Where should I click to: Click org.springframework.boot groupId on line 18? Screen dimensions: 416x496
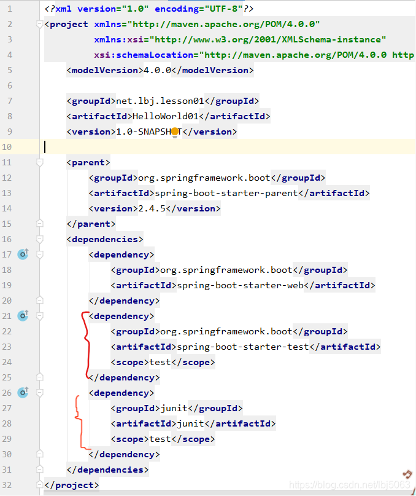pyautogui.click(x=226, y=270)
